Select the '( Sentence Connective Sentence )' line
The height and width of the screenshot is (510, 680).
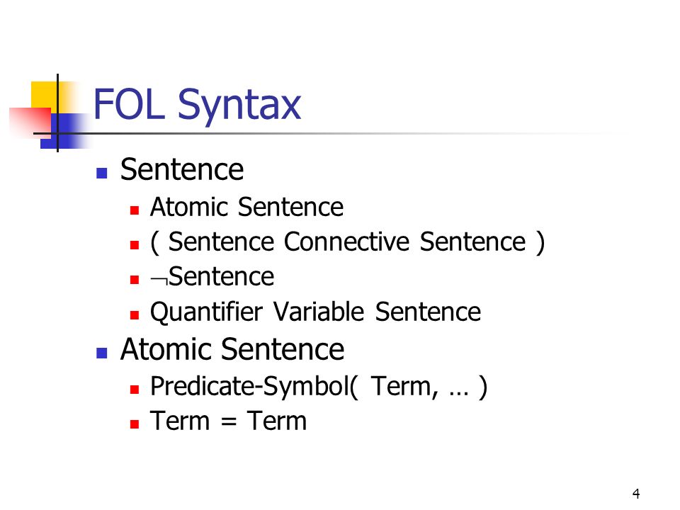pyautogui.click(x=347, y=242)
